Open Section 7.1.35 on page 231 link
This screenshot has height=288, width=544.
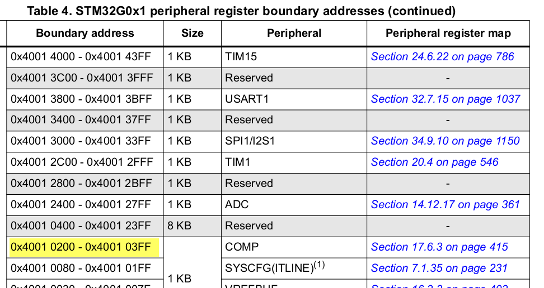439,268
